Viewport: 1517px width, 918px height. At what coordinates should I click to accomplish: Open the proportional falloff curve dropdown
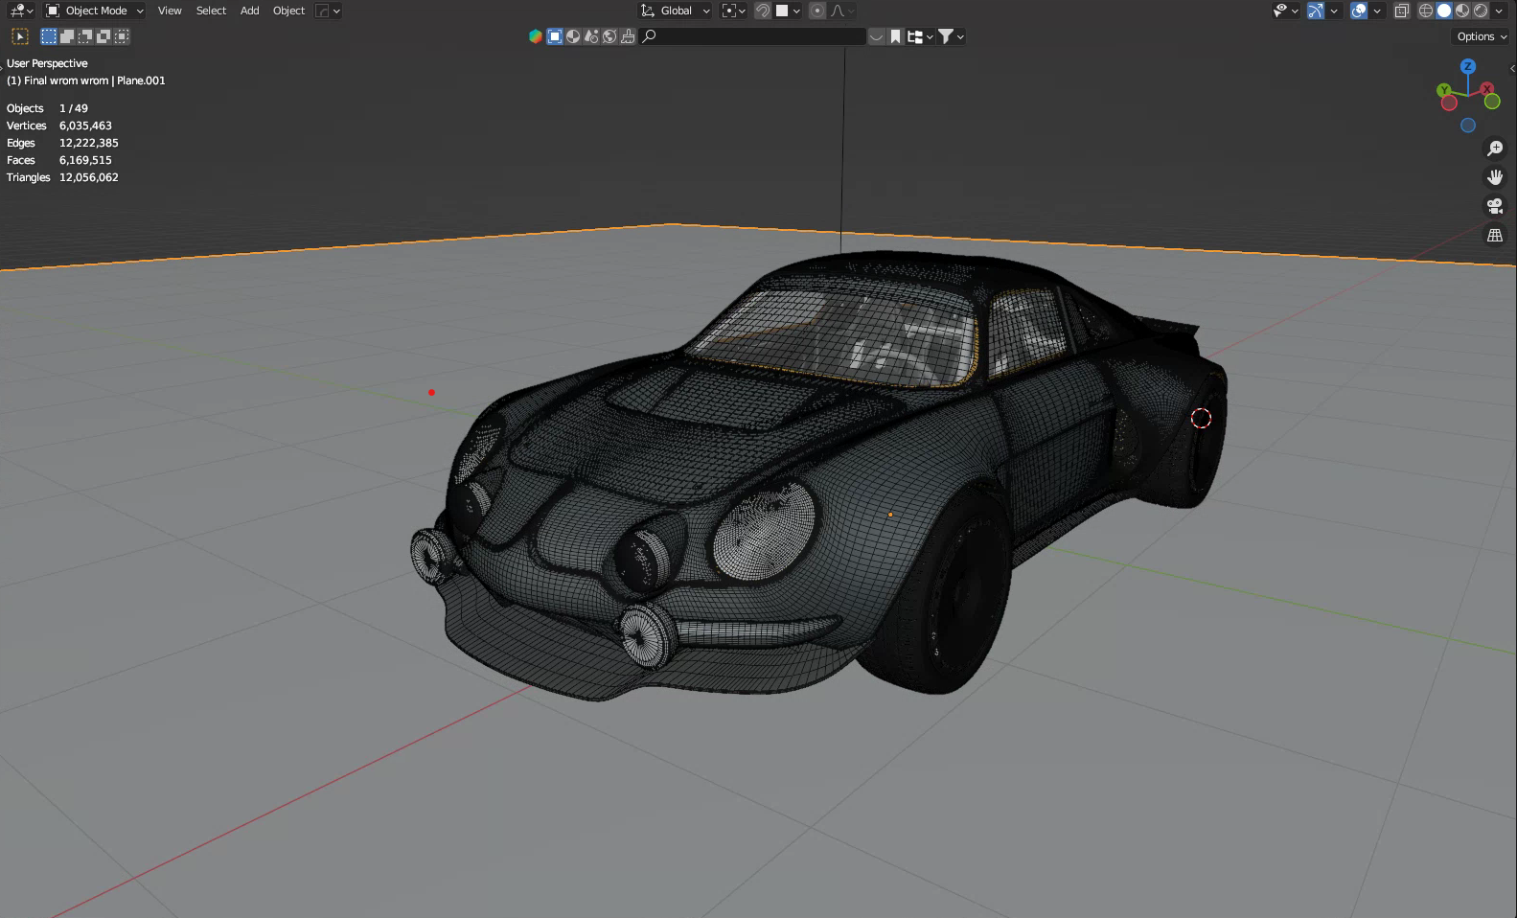[x=842, y=11]
